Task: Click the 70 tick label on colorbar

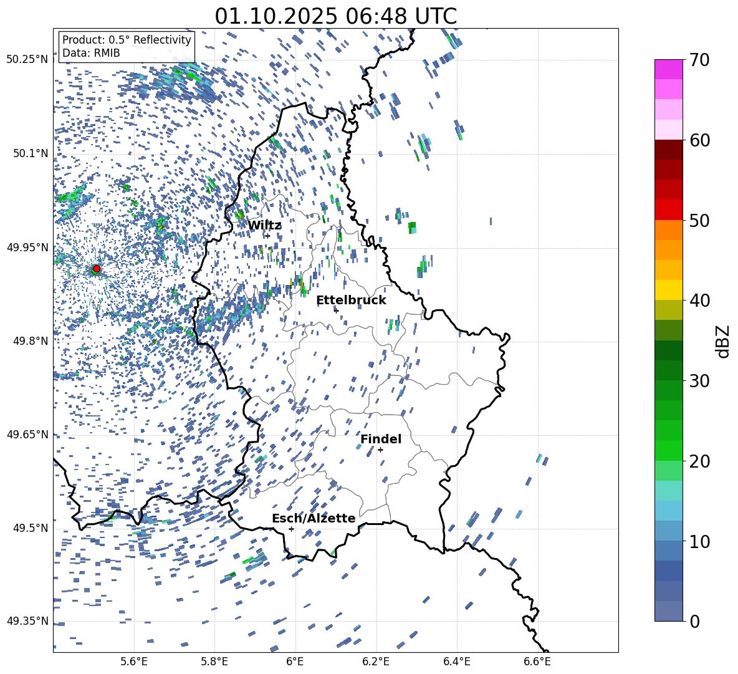Action: click(700, 60)
